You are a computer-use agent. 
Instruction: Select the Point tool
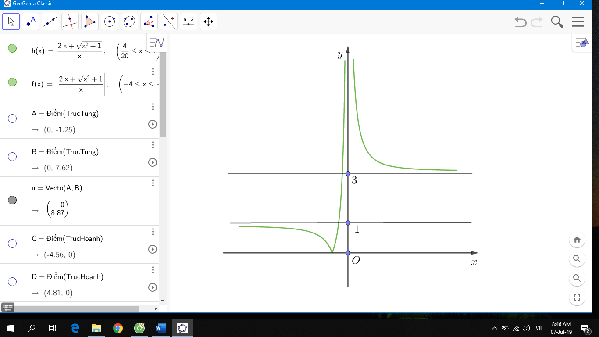(31, 22)
